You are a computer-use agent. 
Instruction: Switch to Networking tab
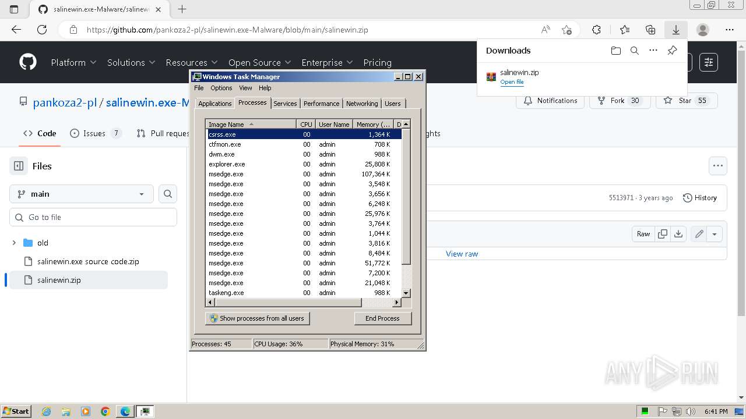(362, 104)
